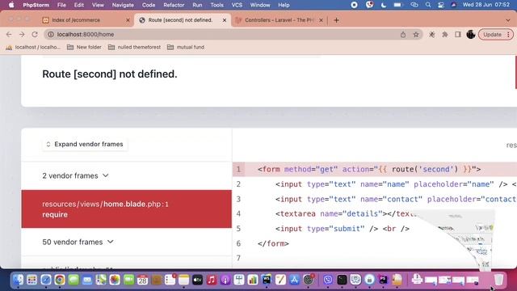Open WebStorm from the dock
Screen dimensions: 517x291
pos(267,280)
